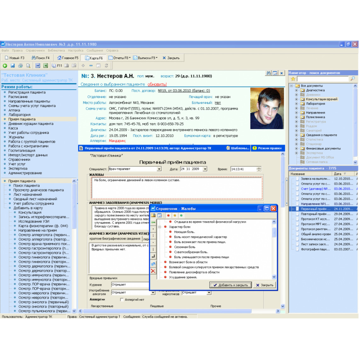Expand the 'Финансовые документы' folder

[296, 149]
